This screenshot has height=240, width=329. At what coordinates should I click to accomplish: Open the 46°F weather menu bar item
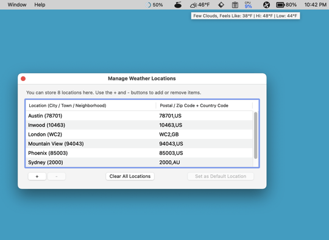tap(200, 5)
